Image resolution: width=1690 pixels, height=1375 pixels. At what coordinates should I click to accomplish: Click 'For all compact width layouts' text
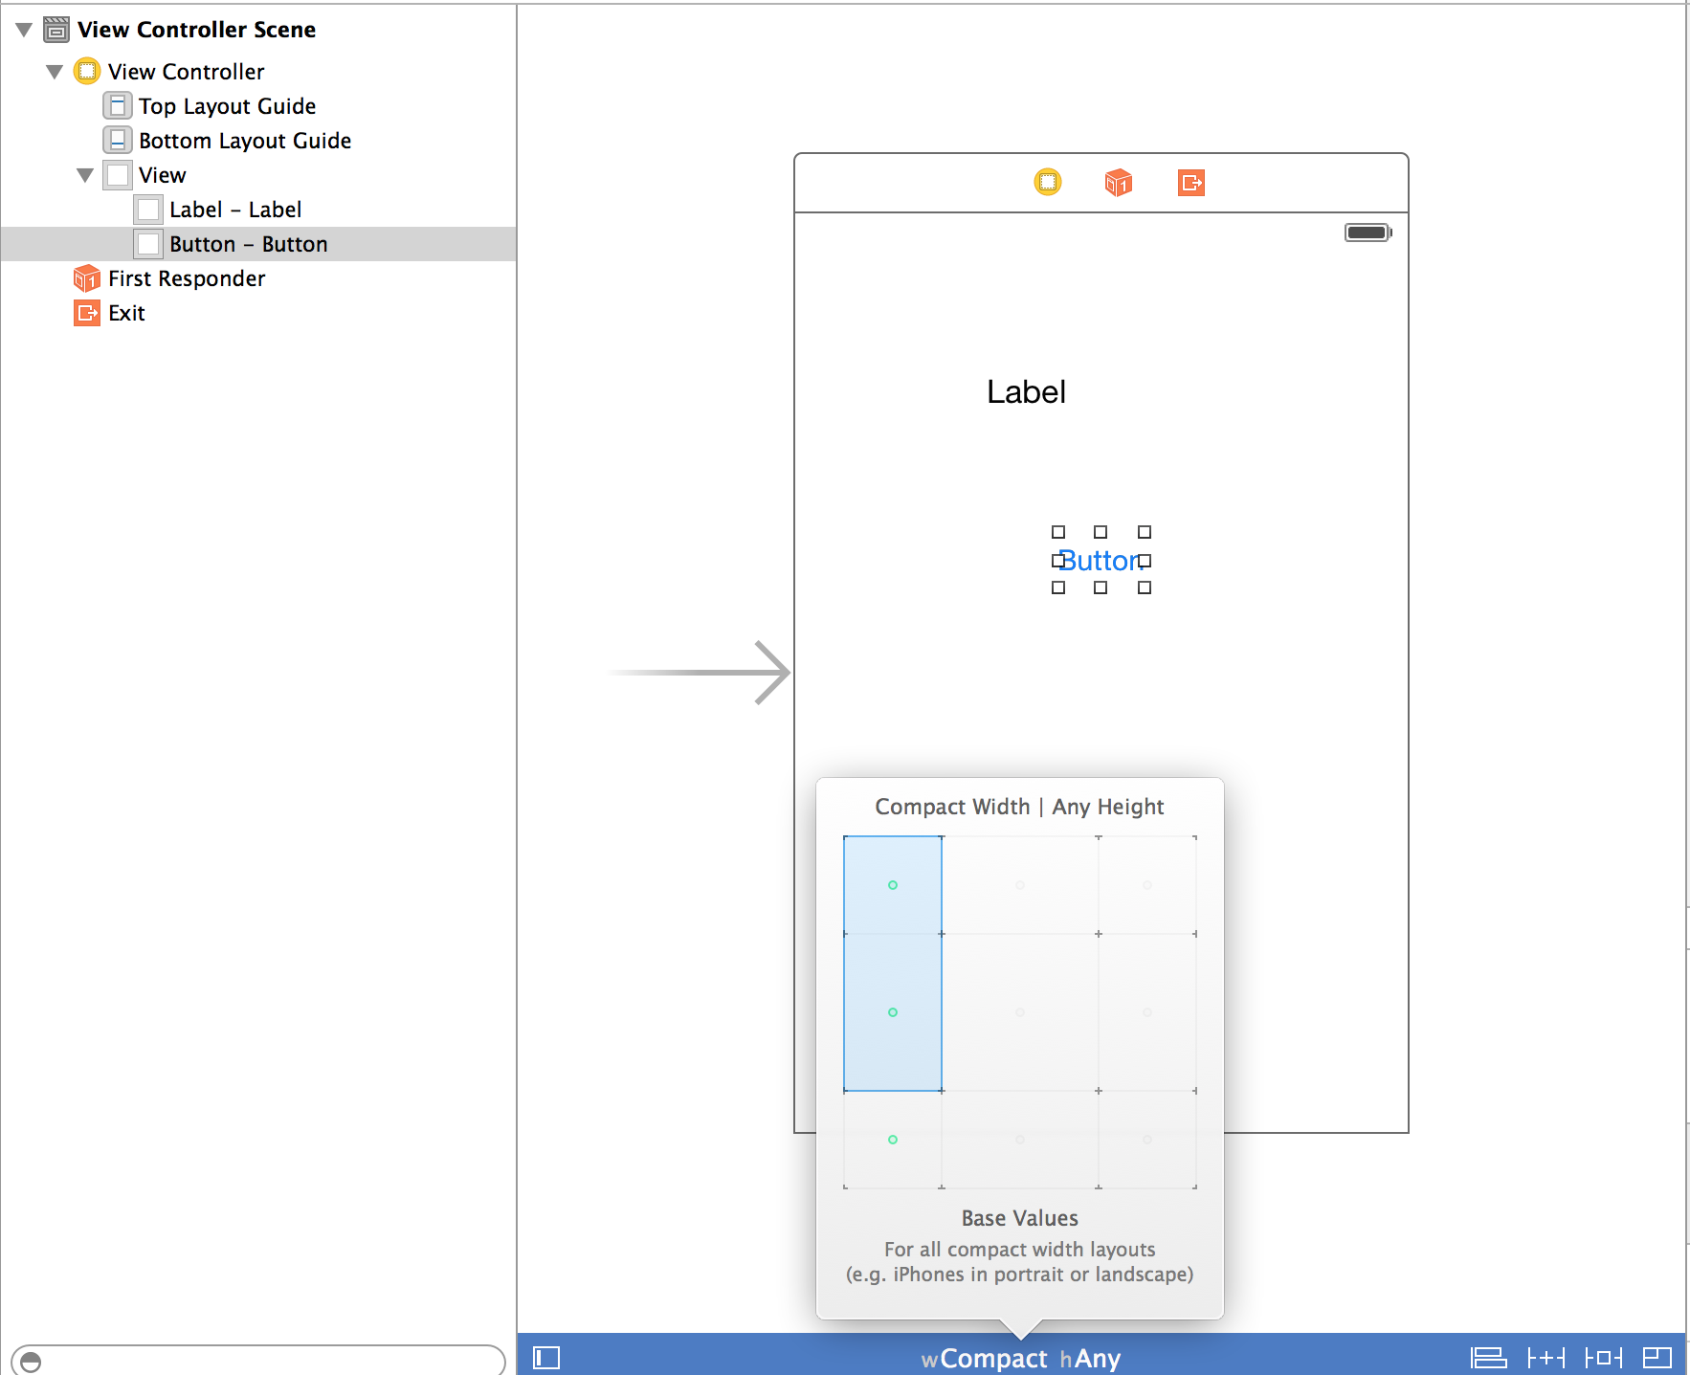pyautogui.click(x=1020, y=1250)
